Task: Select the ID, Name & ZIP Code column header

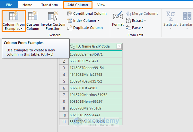Action: pos(92,47)
